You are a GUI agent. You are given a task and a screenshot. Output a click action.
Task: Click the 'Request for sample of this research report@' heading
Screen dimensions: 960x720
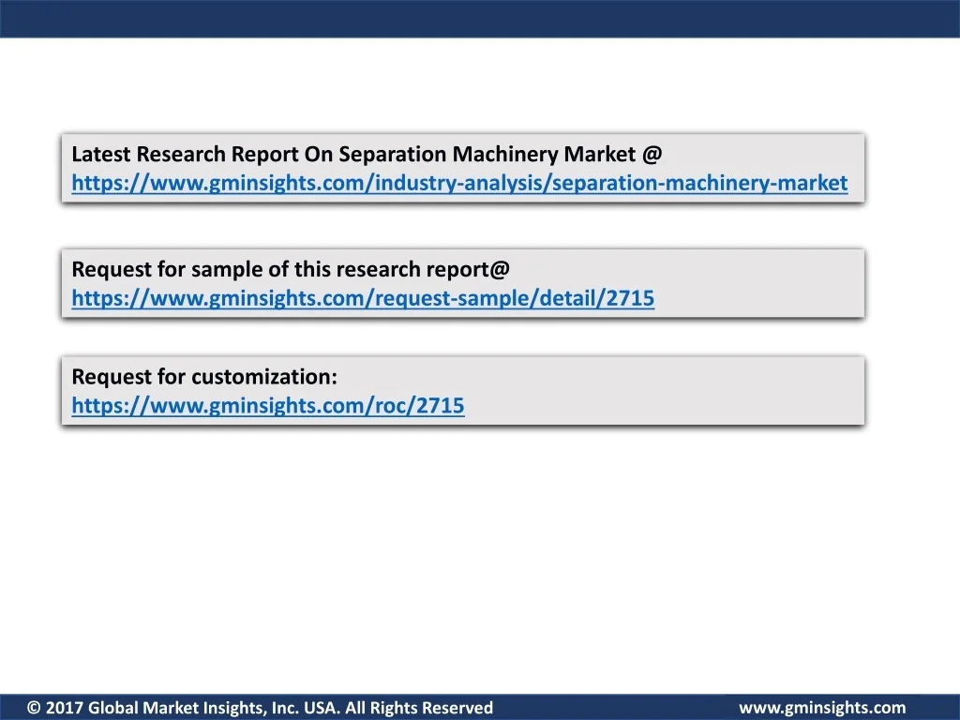(291, 270)
